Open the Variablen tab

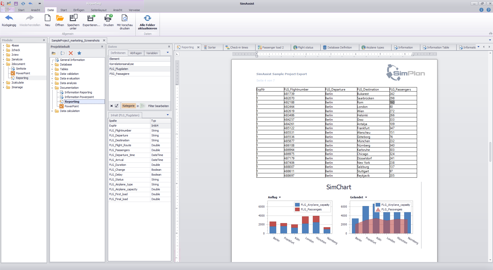coord(152,53)
